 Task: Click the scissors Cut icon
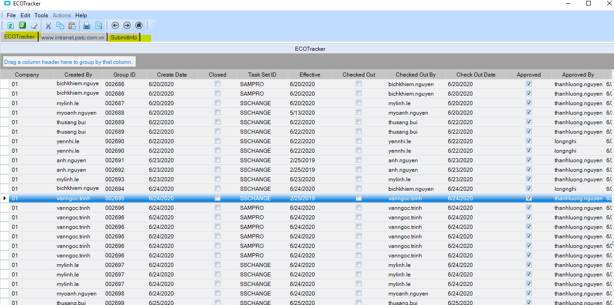coord(49,25)
